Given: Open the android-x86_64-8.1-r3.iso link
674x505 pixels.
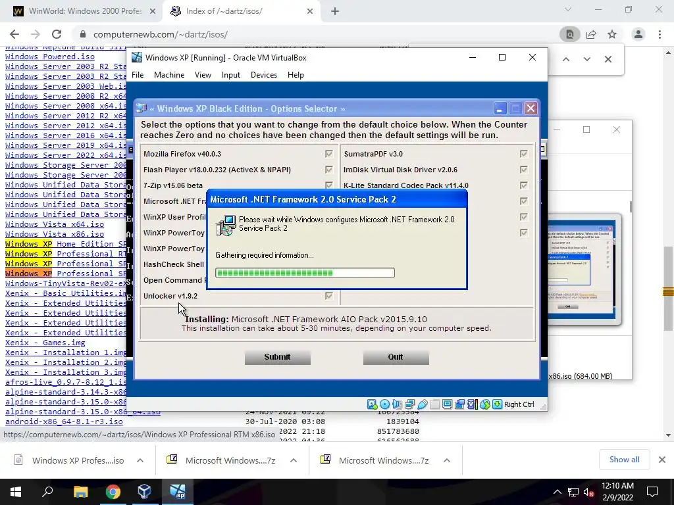Looking at the screenshot, I should (x=64, y=421).
